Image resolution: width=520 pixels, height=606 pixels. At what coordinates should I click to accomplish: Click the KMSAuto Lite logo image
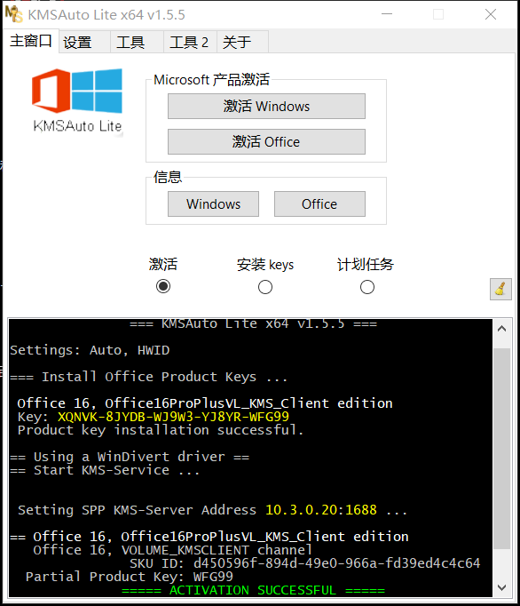click(x=77, y=101)
